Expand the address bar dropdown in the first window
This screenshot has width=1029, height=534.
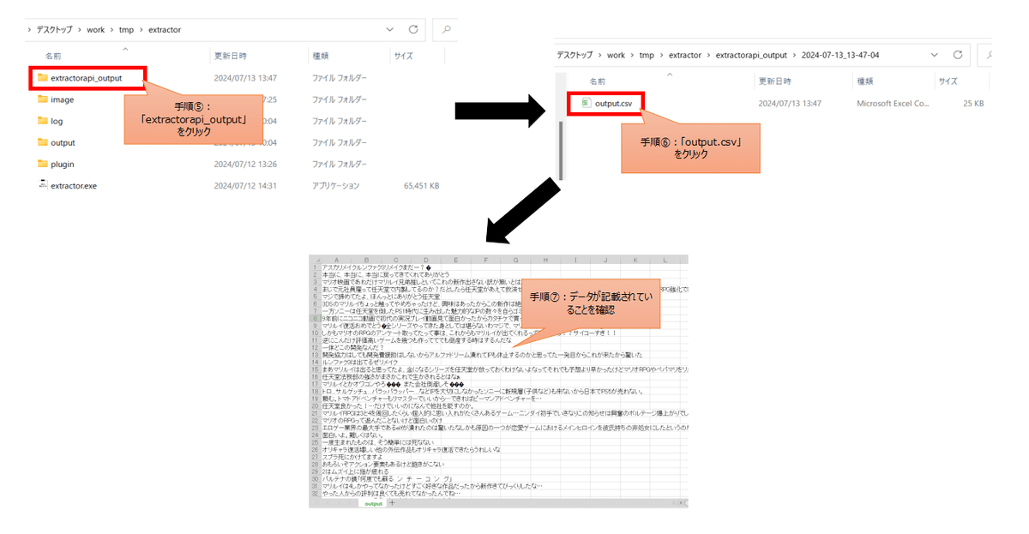[390, 29]
